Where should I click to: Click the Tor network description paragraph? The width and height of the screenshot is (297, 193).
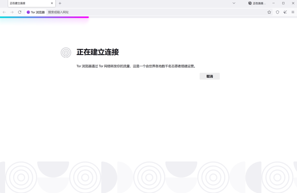(136, 66)
